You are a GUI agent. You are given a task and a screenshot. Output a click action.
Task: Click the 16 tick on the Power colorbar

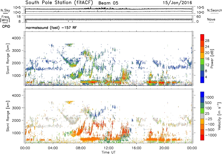[207, 59]
